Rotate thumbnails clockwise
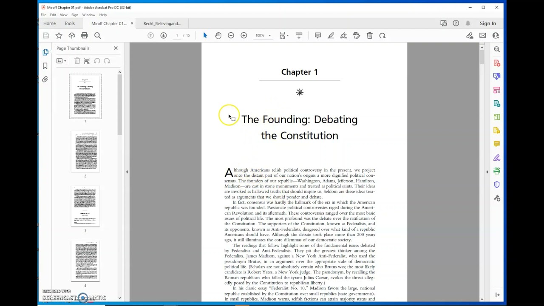544x306 pixels. coord(107,61)
